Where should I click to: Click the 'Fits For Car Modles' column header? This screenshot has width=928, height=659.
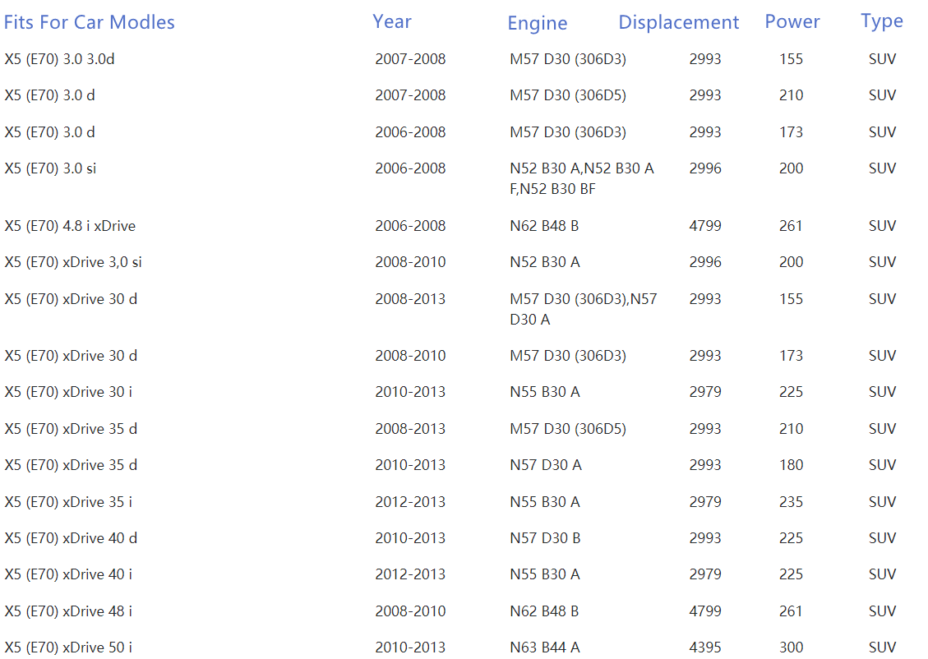90,22
